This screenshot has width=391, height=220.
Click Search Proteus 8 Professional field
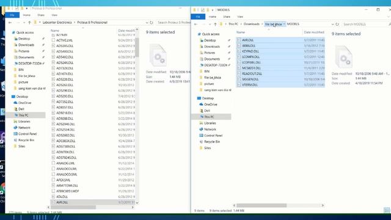point(173,23)
